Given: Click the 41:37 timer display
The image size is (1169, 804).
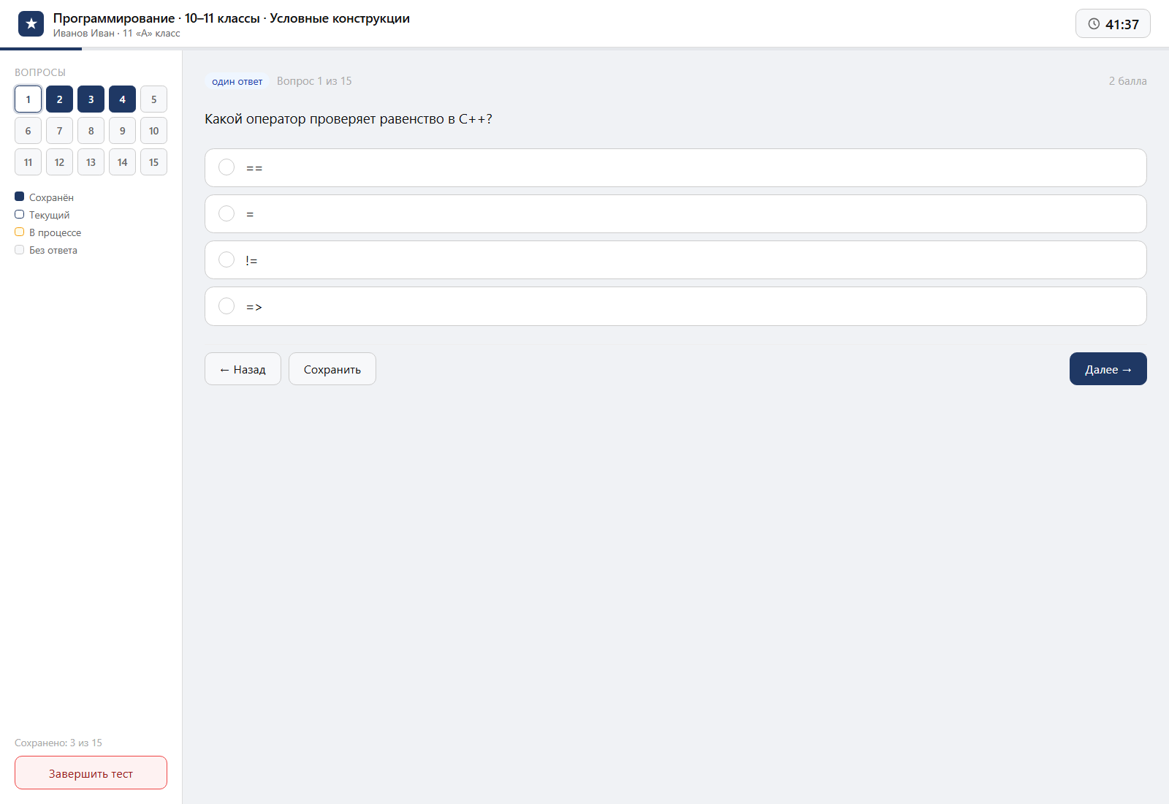Looking at the screenshot, I should [1113, 24].
